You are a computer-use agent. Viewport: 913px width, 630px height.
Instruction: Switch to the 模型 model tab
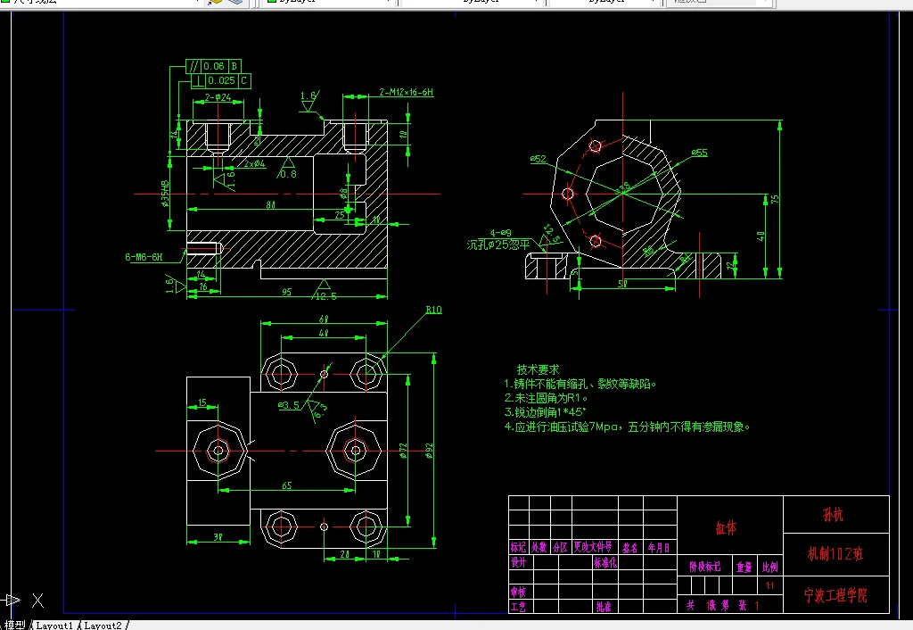tap(14, 625)
